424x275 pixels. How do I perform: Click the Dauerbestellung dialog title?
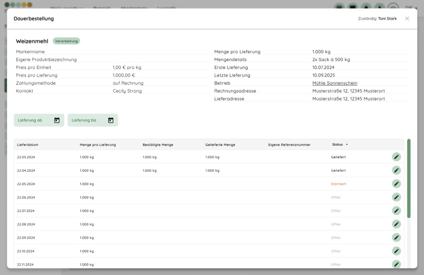click(x=34, y=19)
